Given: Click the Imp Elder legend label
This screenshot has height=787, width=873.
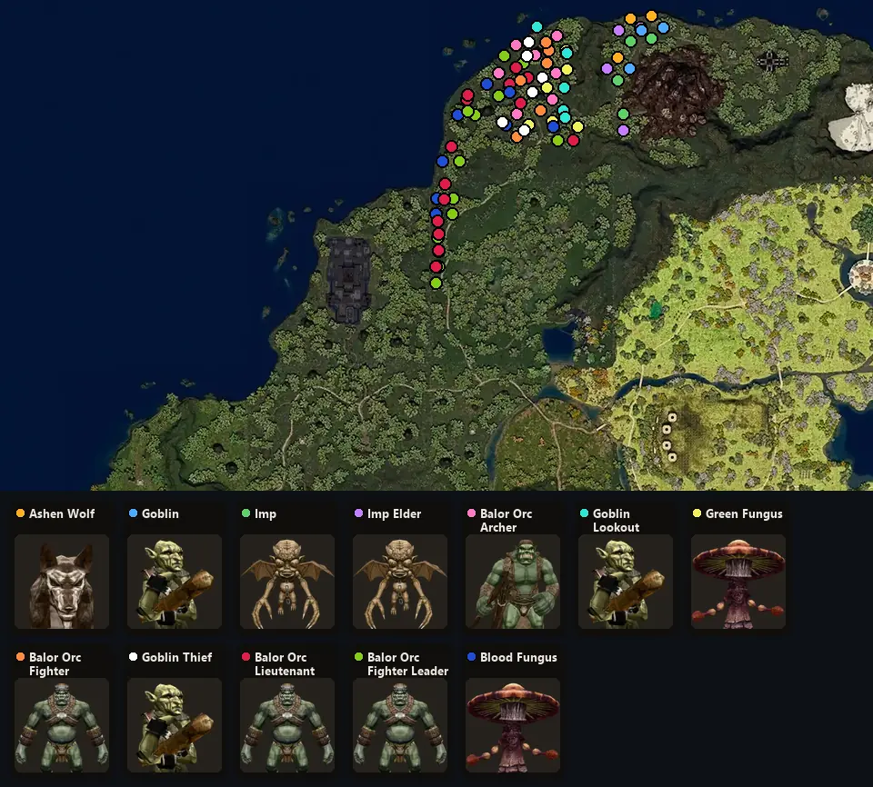Looking at the screenshot, I should point(394,513).
